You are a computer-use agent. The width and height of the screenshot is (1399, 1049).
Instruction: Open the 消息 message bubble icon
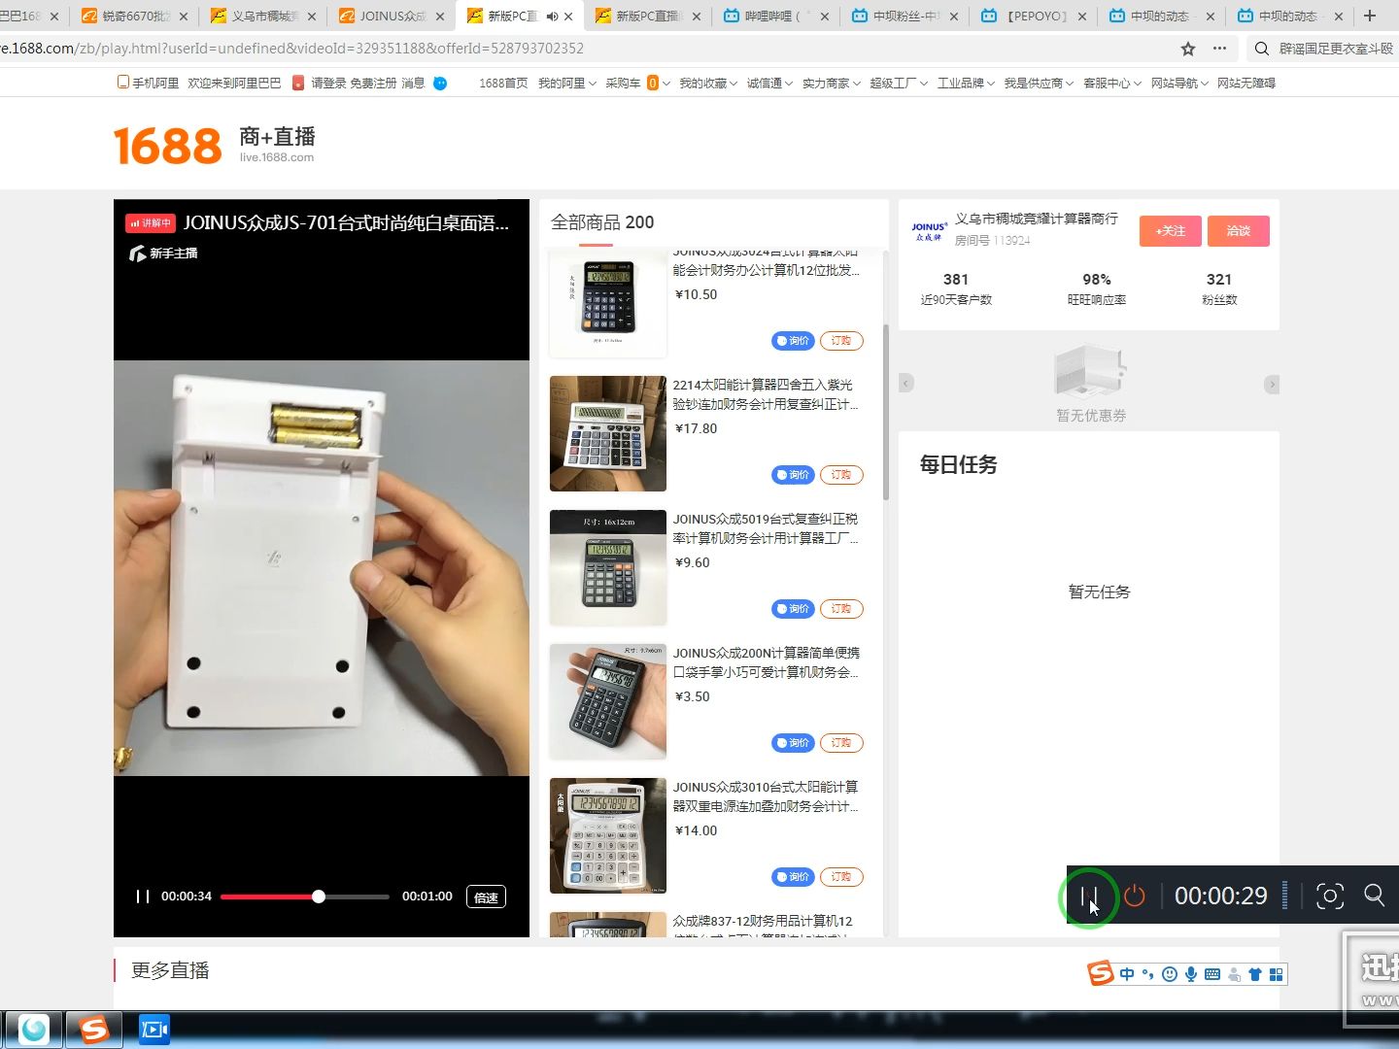tap(440, 84)
